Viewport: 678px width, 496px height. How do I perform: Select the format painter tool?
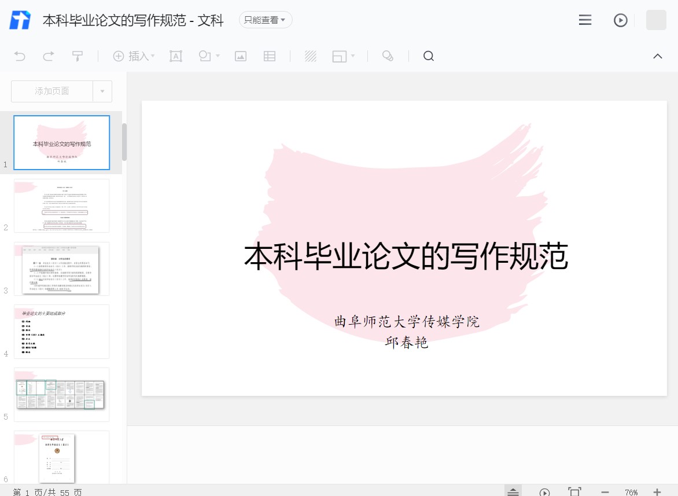[x=78, y=56]
